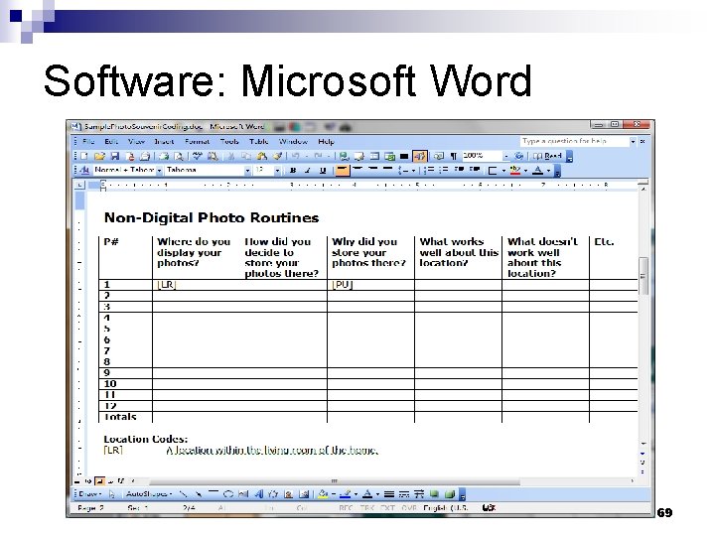
Task: Click the Help menu item
Action: click(x=326, y=142)
